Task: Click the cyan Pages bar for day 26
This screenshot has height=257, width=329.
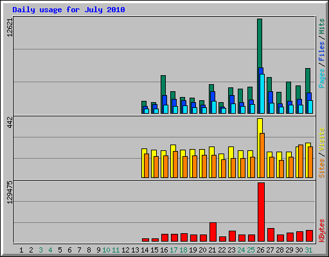Action: [x=262, y=94]
